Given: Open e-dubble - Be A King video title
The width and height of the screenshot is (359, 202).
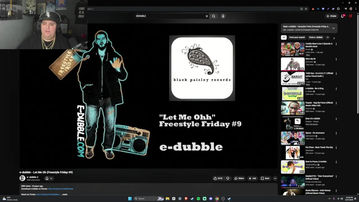Looking at the screenshot, I should 314,88.
